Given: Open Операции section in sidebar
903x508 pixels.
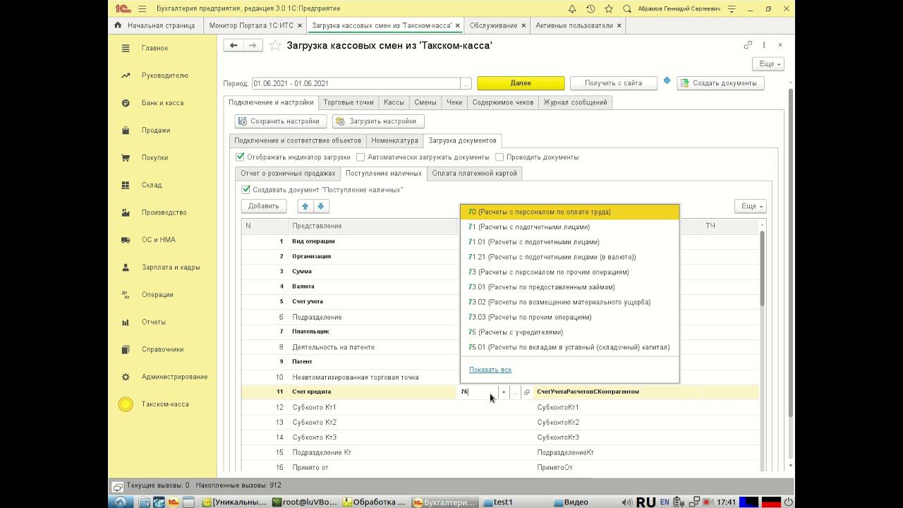Looking at the screenshot, I should pos(157,295).
